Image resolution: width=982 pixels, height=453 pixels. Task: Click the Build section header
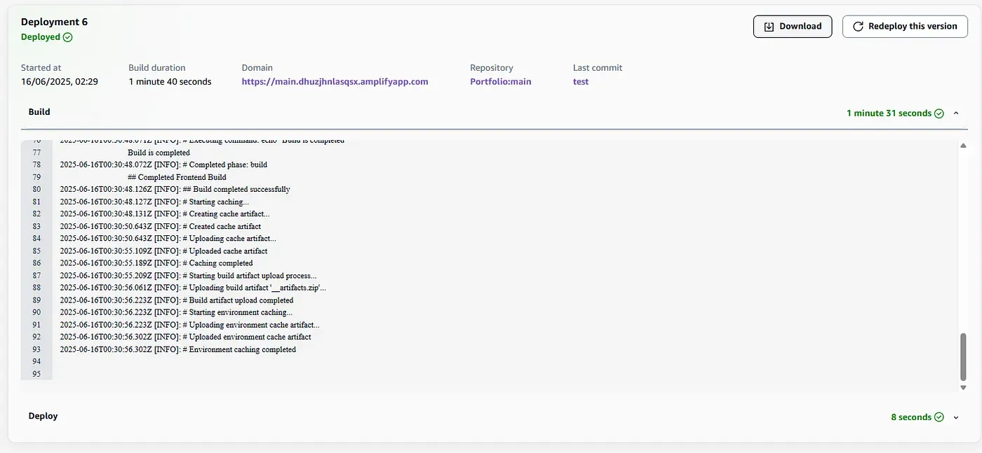click(39, 111)
